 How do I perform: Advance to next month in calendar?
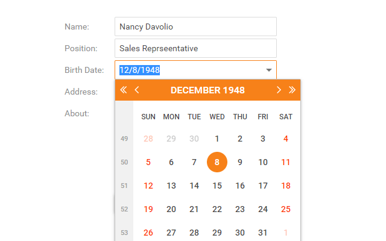click(x=279, y=90)
